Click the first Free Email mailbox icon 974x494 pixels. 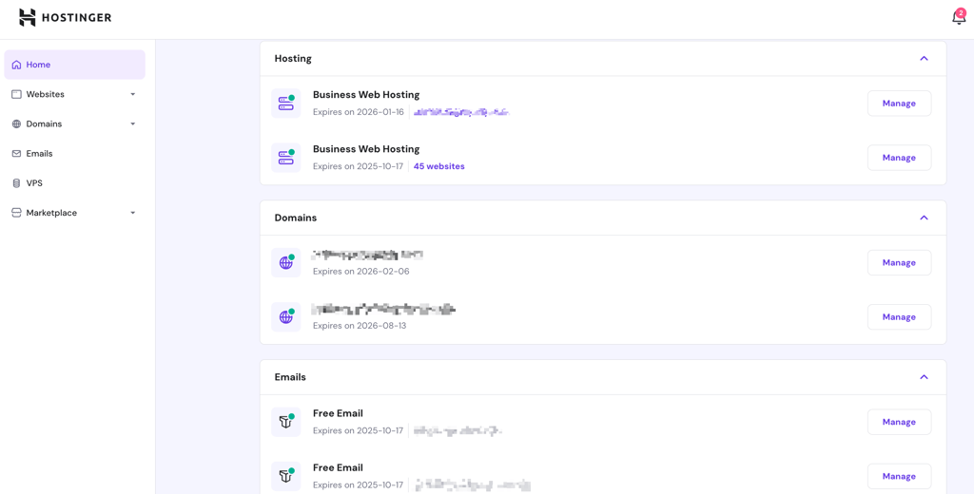[285, 422]
